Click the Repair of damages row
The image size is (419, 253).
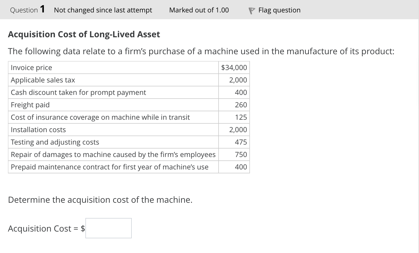(113, 154)
